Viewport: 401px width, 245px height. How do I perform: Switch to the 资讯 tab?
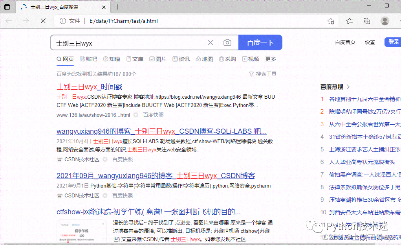pos(181,59)
